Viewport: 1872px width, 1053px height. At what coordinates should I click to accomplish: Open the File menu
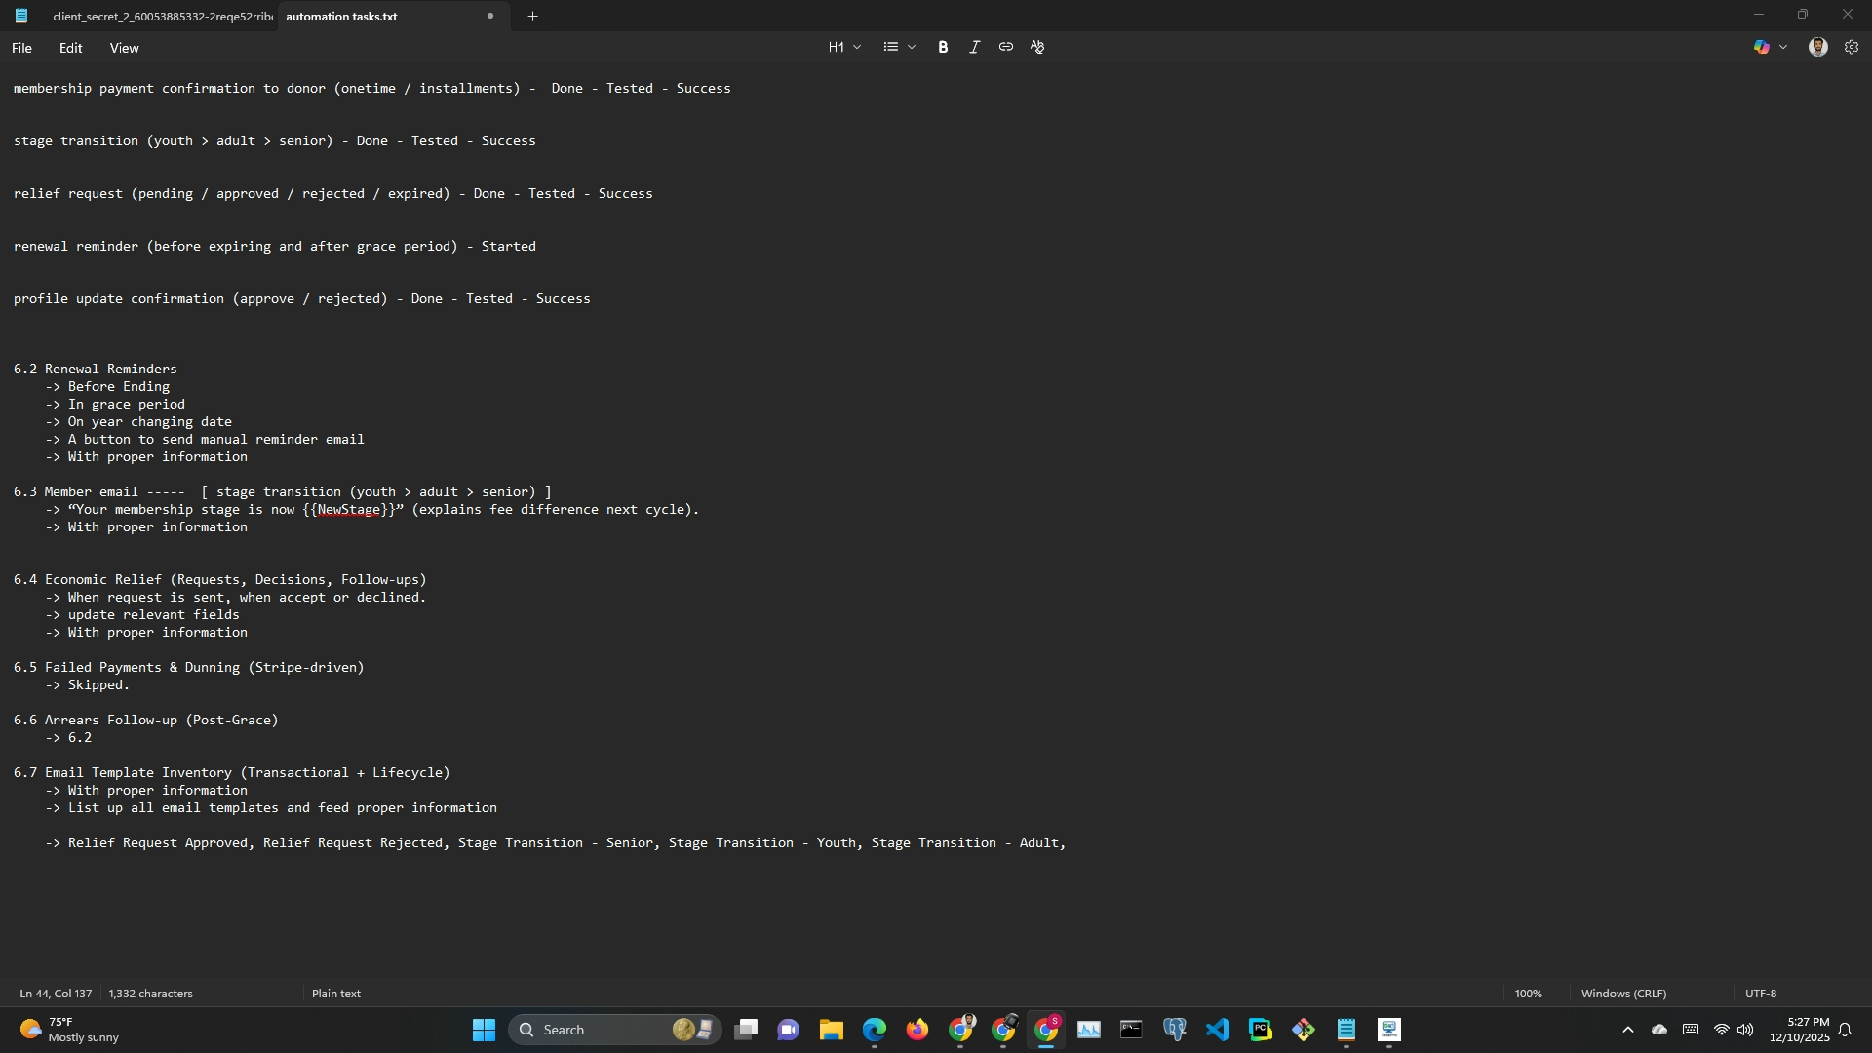coord(21,48)
